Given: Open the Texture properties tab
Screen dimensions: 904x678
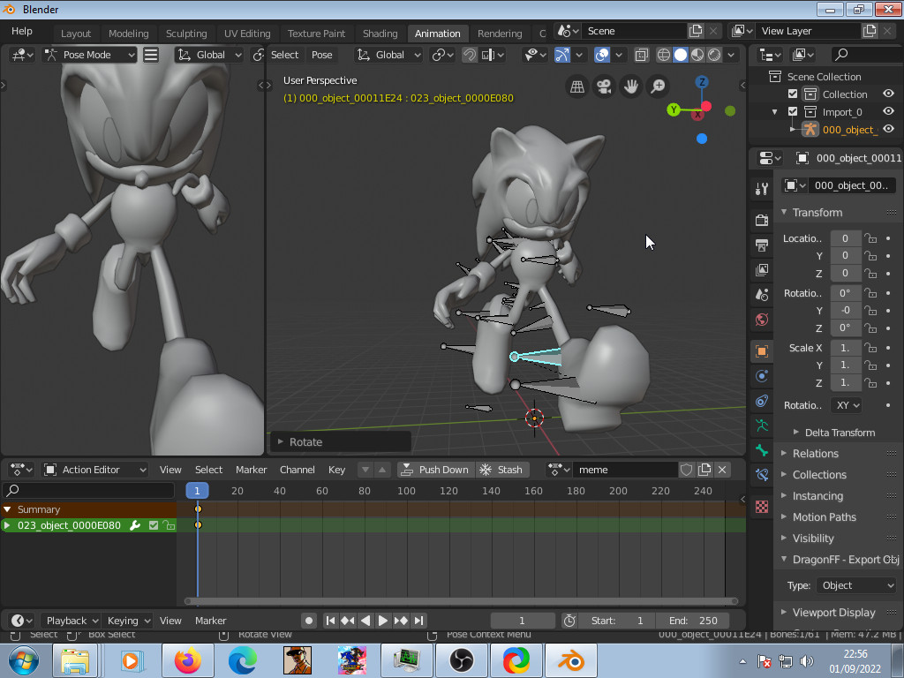Looking at the screenshot, I should 761,506.
